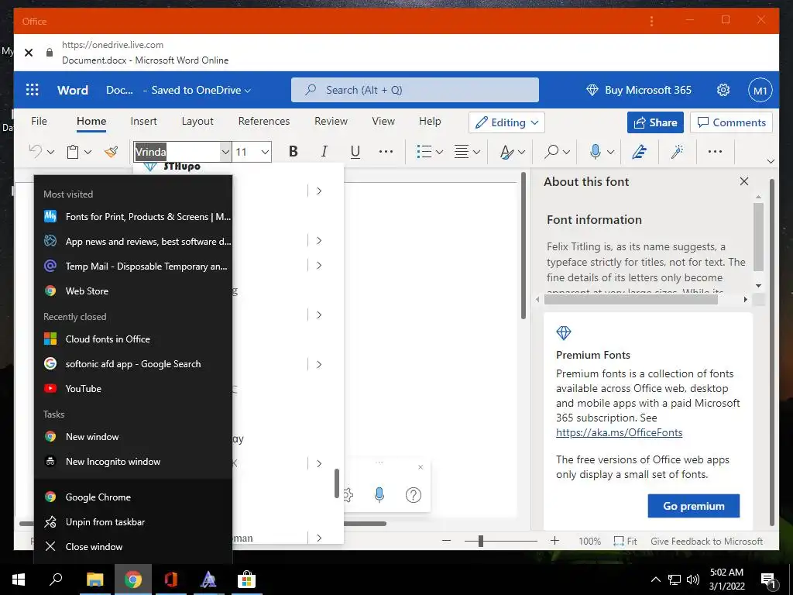Open the bullets dropdown arrow
The image size is (793, 595).
click(x=440, y=152)
